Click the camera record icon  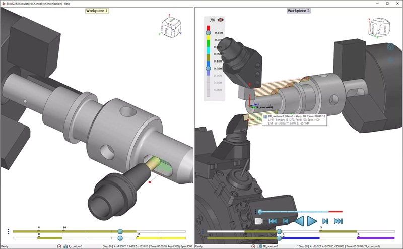pyautogui.click(x=258, y=221)
